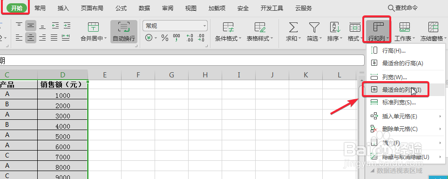Click the 合并居中 merge icon
The image size is (448, 179).
click(x=93, y=27)
